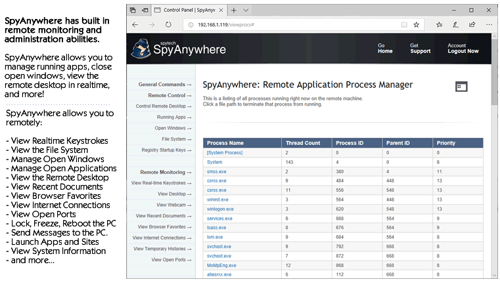
Task: Open Remote Monitoring sidebar section
Action: coord(166,172)
